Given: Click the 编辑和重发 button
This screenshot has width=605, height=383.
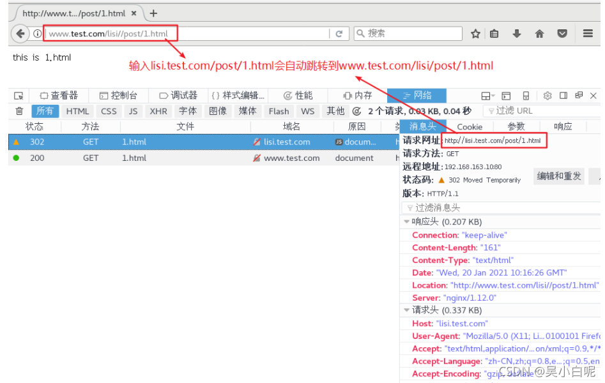Looking at the screenshot, I should (559, 176).
